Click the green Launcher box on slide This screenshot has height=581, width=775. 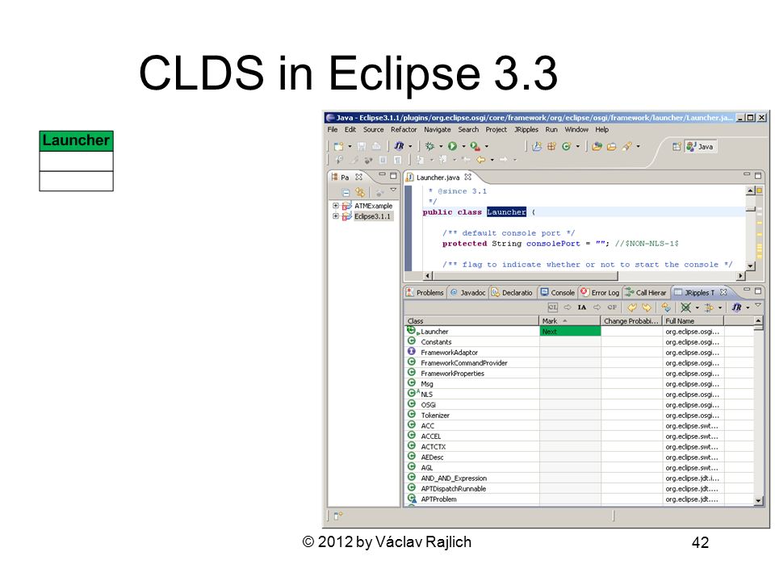pyautogui.click(x=76, y=140)
